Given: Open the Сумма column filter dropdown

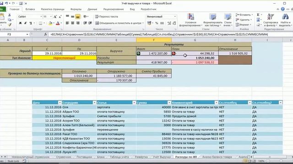Looking at the screenshot, I should tap(169, 102).
